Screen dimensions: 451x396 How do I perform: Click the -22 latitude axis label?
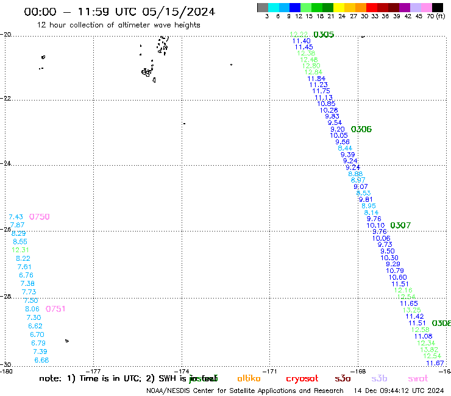point(5,98)
